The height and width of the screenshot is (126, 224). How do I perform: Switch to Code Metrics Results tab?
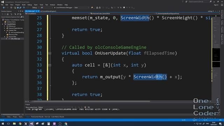57,117
